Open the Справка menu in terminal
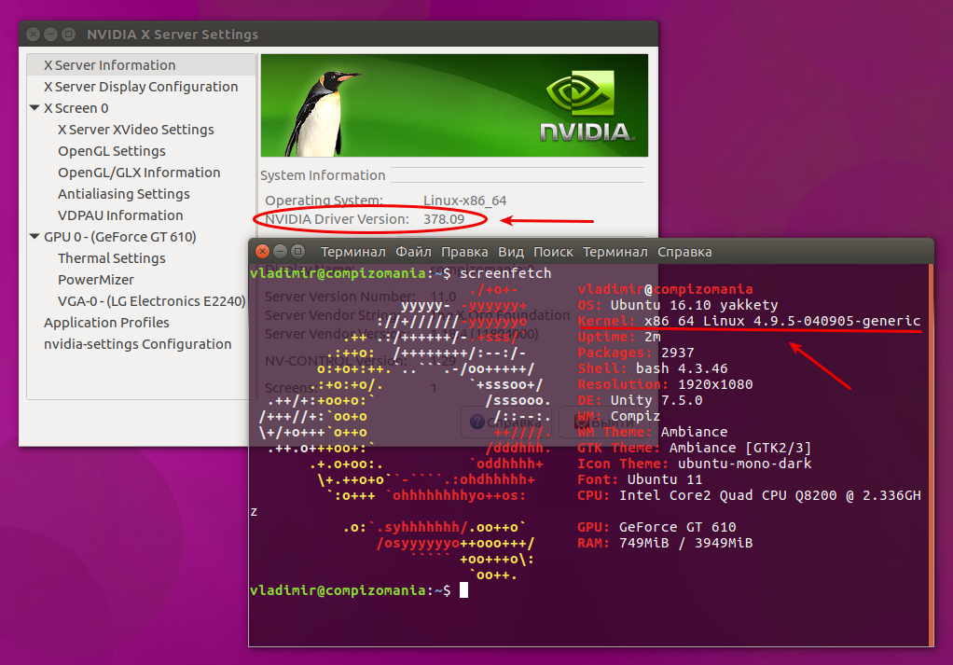This screenshot has height=665, width=953. tap(684, 252)
